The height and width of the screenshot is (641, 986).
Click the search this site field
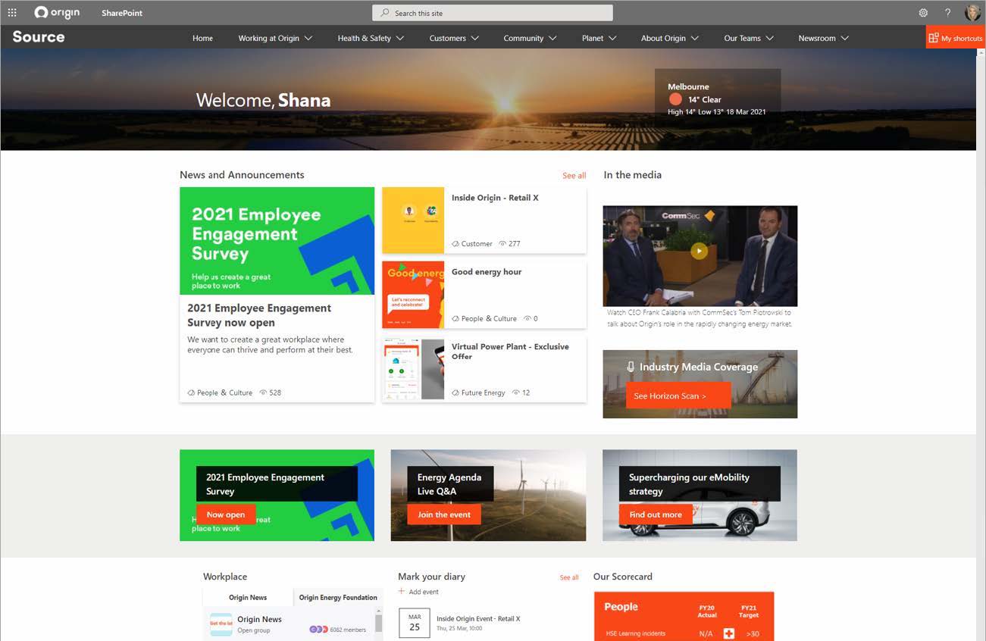point(493,13)
